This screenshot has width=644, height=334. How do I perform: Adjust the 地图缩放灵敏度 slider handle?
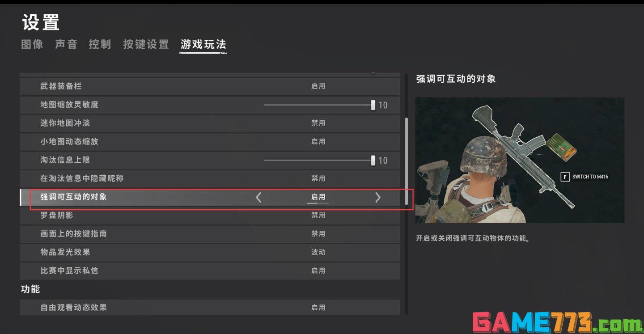pos(373,105)
